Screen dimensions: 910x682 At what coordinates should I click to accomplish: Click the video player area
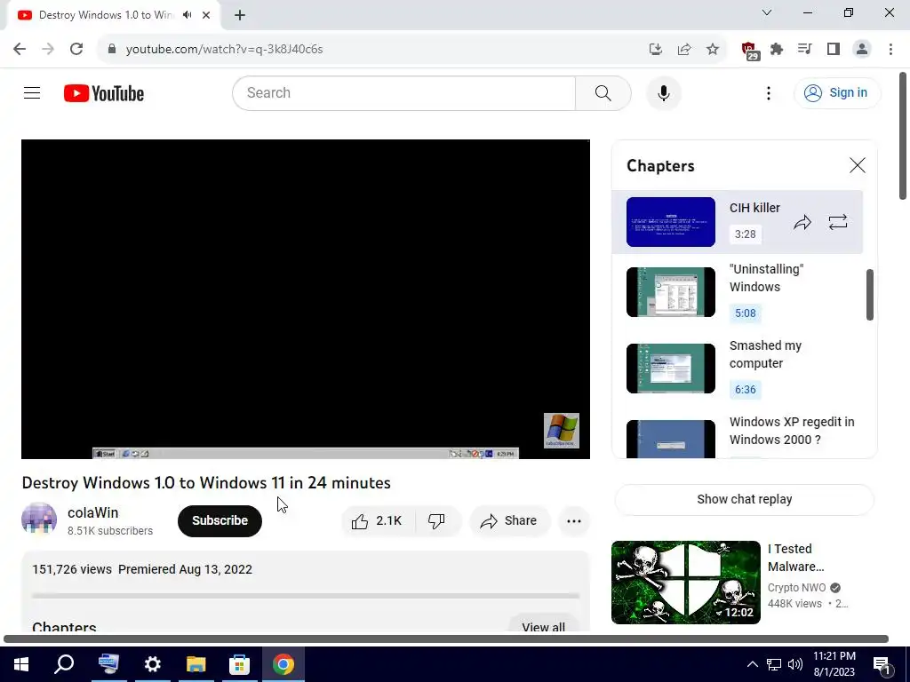pos(306,298)
